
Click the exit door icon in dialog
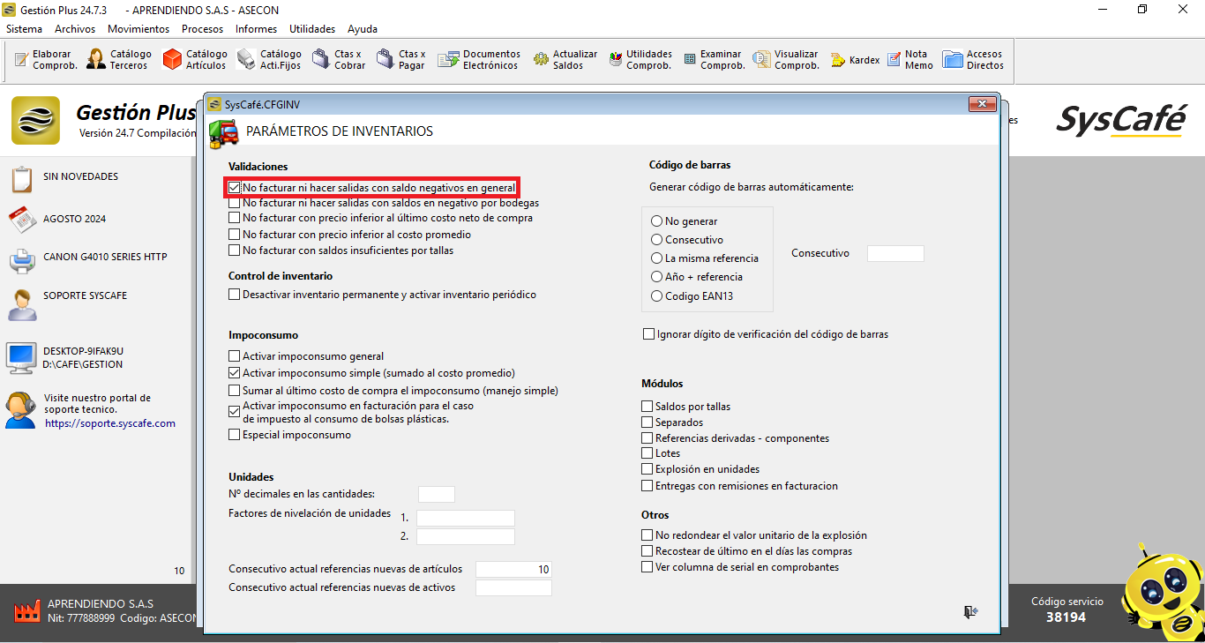point(970,612)
